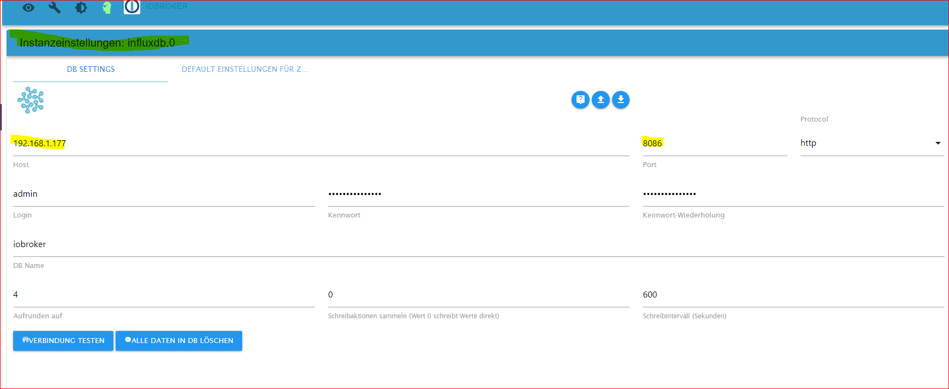
Task: Click the Schreibintervall field showing 600
Action: 793,295
